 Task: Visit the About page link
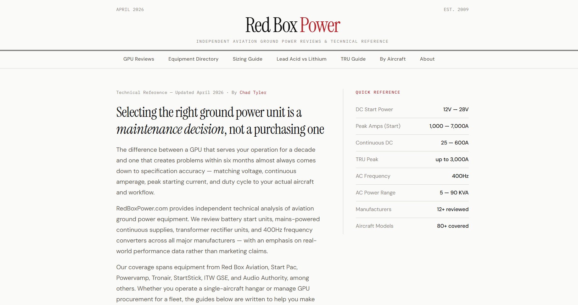click(427, 59)
